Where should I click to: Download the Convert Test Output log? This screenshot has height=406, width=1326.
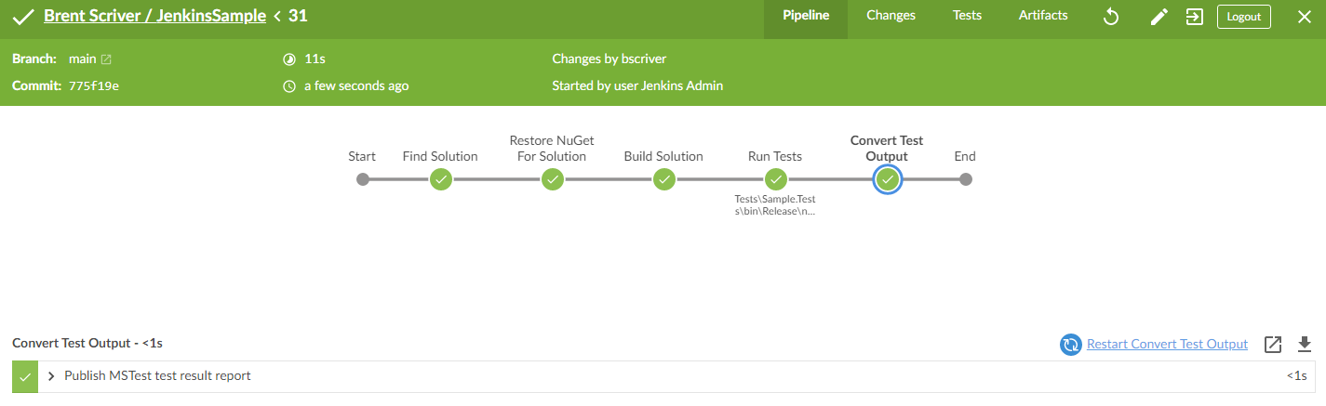1305,345
